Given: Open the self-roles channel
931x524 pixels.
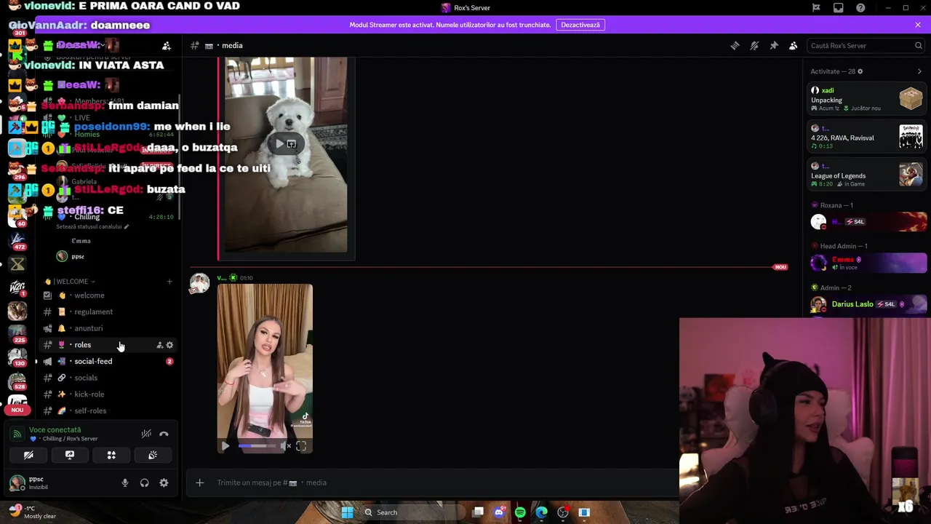Looking at the screenshot, I should [109, 410].
